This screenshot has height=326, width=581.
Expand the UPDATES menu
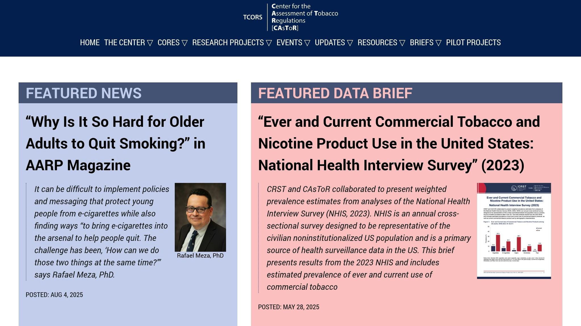[x=334, y=42]
